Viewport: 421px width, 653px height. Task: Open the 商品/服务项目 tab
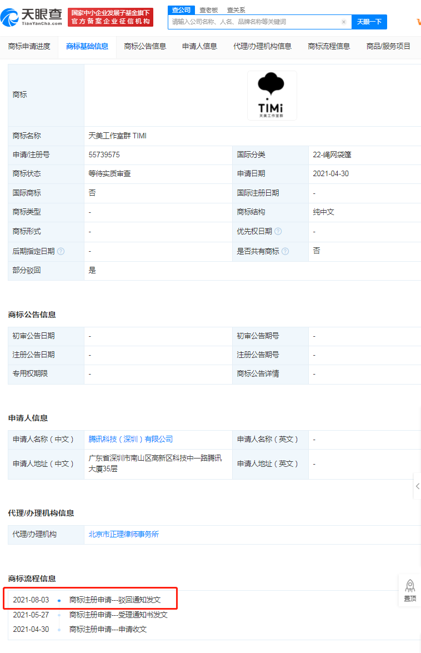[x=389, y=46]
